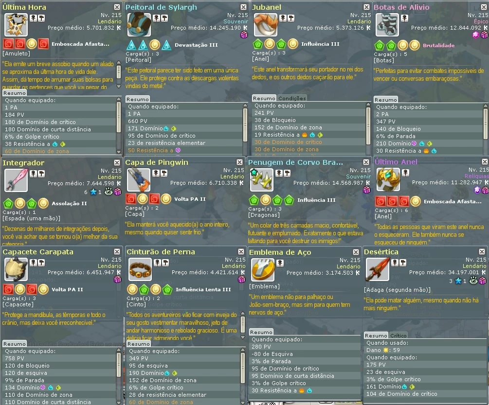Click the Capa de Pingwin cape icon
The width and height of the screenshot is (489, 405).
(x=139, y=180)
